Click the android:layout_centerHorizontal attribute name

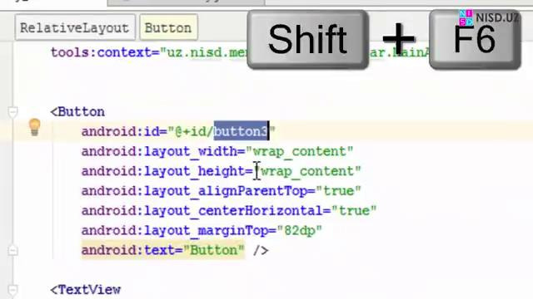202,210
